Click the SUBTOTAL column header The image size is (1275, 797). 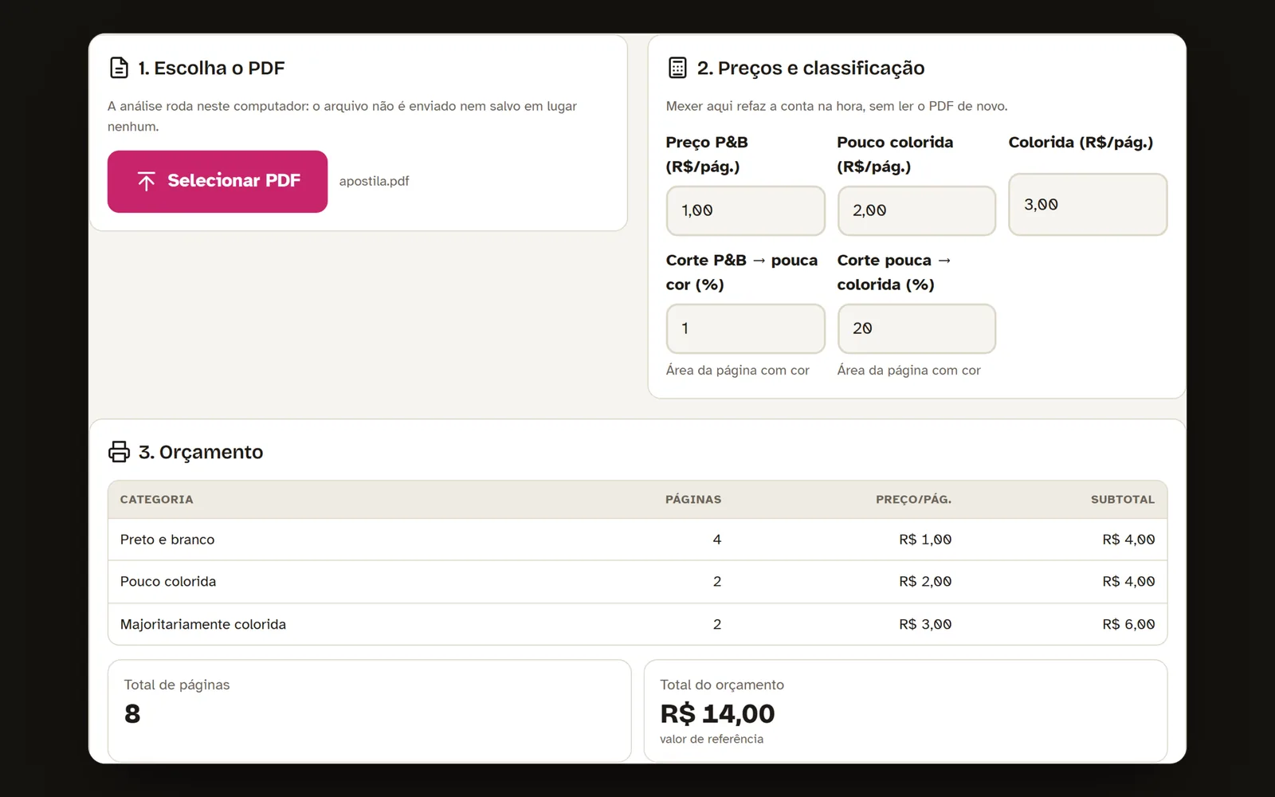coord(1123,500)
